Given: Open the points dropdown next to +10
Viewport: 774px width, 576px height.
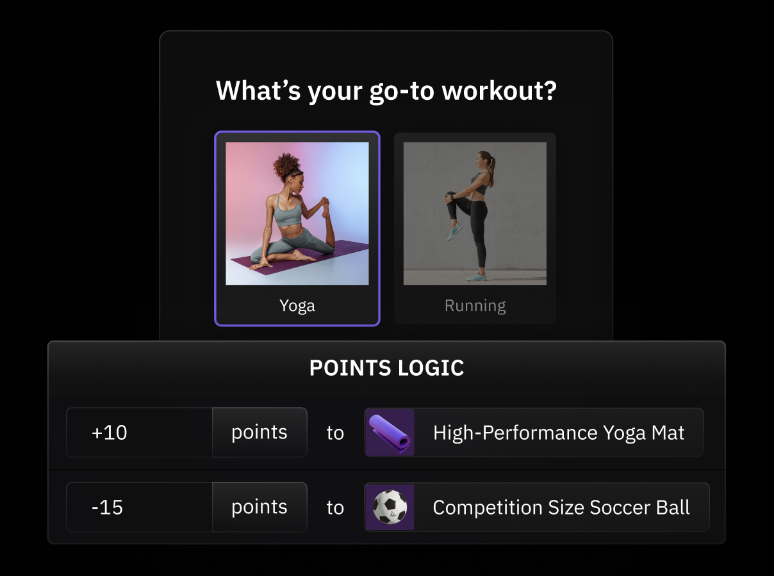Looking at the screenshot, I should (x=259, y=432).
